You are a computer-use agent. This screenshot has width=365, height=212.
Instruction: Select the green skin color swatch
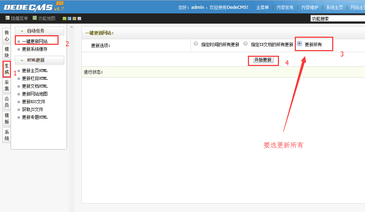tap(65, 19)
